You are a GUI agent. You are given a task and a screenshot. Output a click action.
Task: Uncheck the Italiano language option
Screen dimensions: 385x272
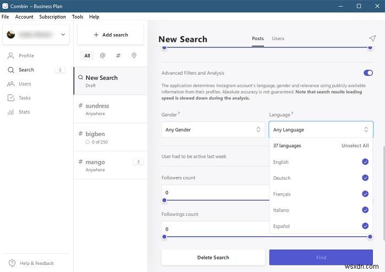point(365,210)
